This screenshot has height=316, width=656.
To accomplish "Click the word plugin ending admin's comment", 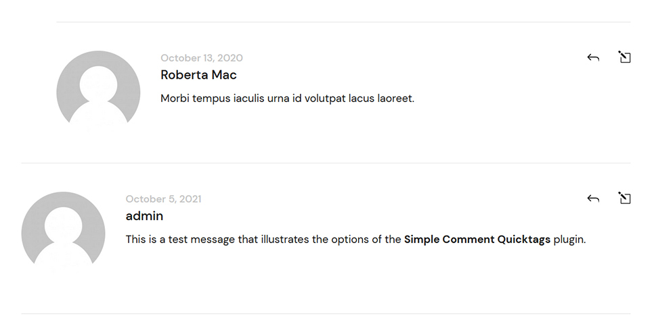I will tap(570, 240).
